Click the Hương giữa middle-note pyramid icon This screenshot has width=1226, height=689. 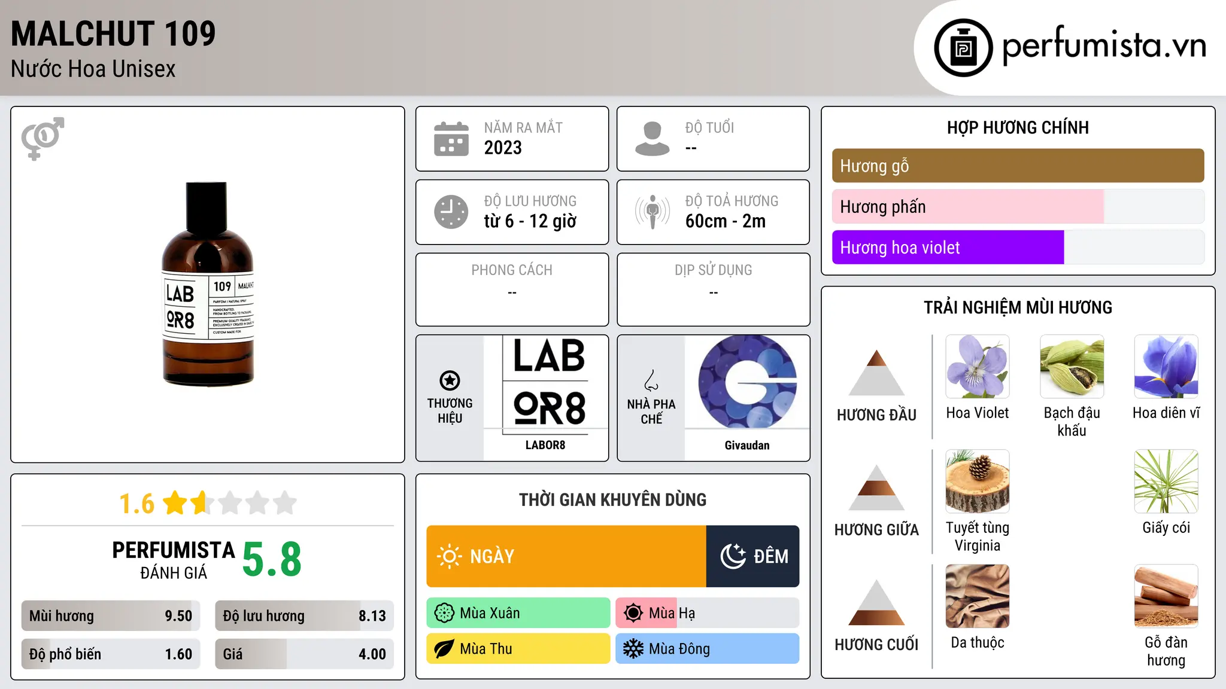click(x=876, y=487)
